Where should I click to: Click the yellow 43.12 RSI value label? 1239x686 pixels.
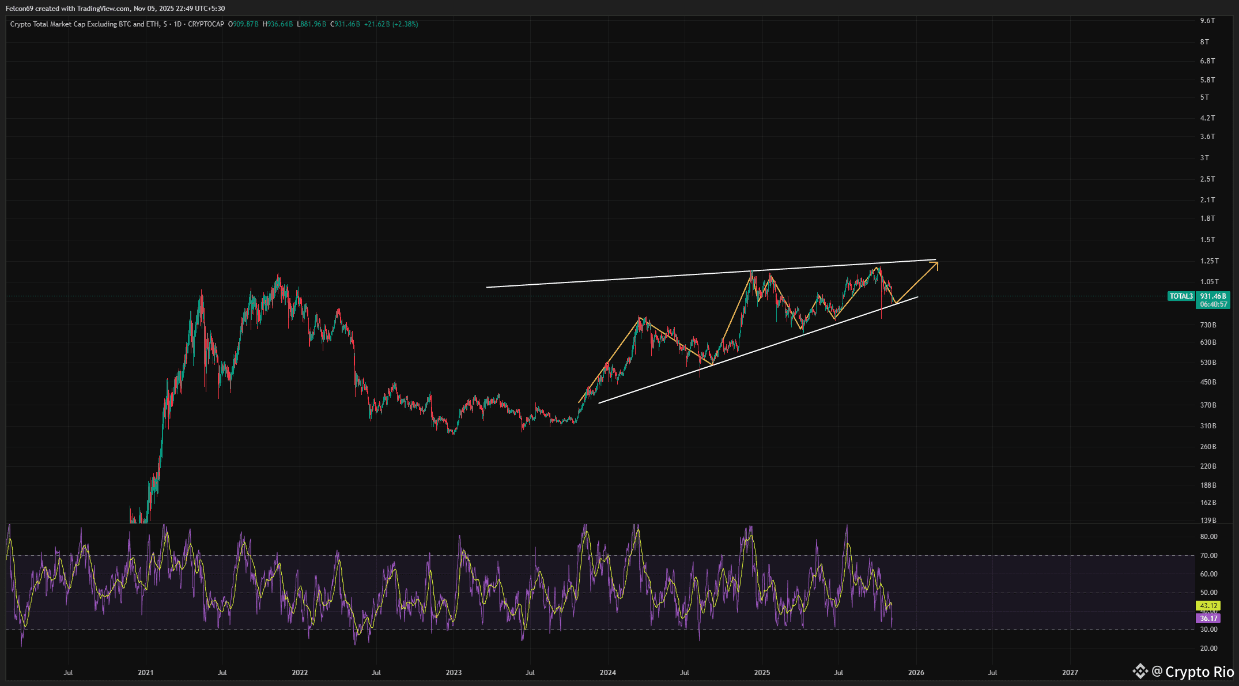(1208, 606)
